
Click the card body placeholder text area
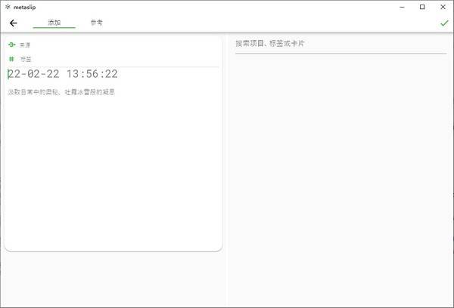point(61,92)
